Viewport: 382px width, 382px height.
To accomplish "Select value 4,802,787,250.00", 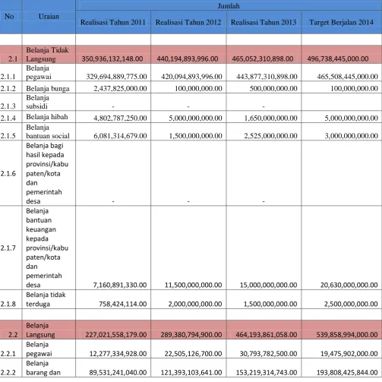I will point(120,118).
